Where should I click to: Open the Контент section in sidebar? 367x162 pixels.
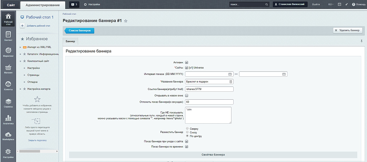pyautogui.click(x=8, y=36)
